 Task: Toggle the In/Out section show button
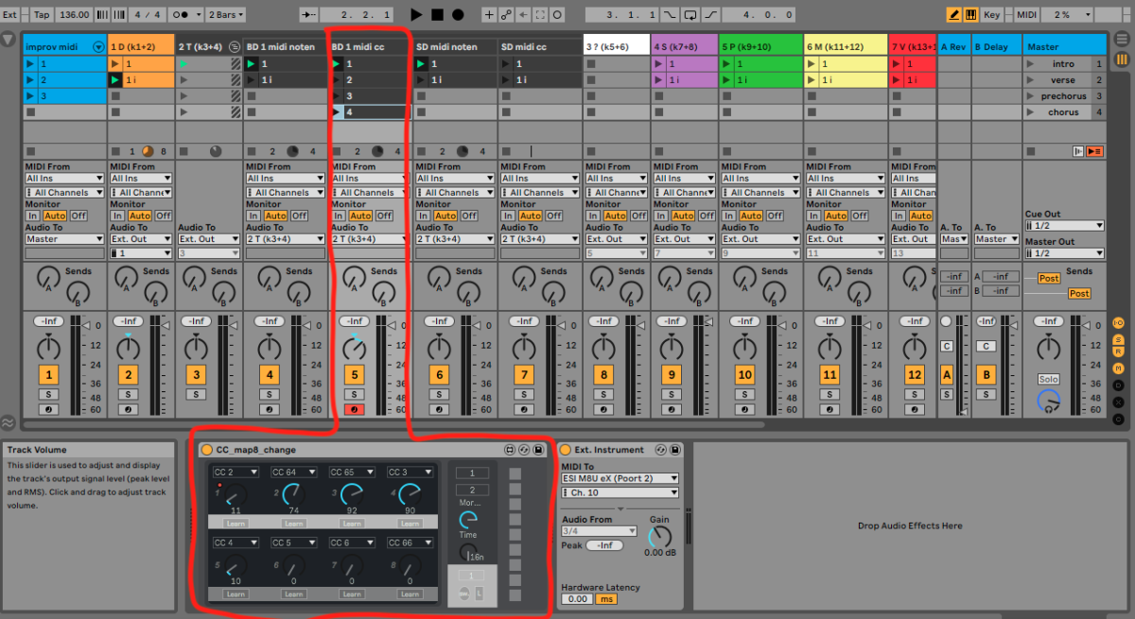(x=1118, y=323)
